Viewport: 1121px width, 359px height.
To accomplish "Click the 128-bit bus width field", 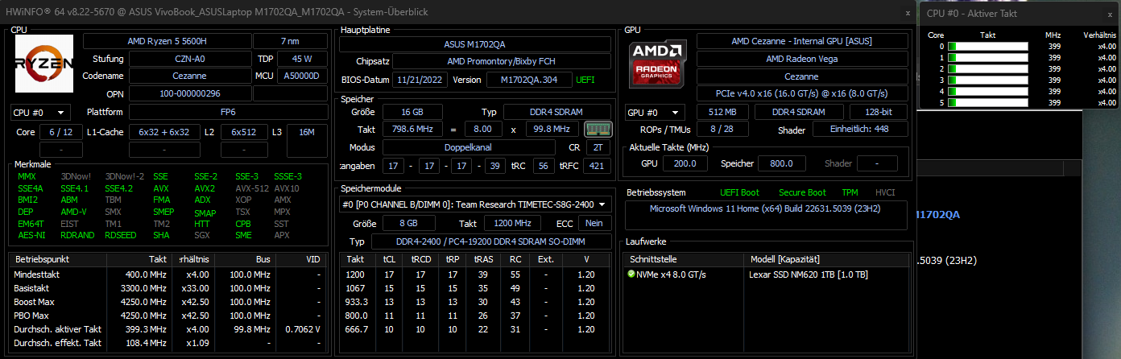I will [x=880, y=112].
